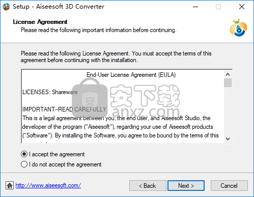Viewport: 254px width, 197px height.
Task: Click the license text scrollbar thumb
Action: click(228, 82)
